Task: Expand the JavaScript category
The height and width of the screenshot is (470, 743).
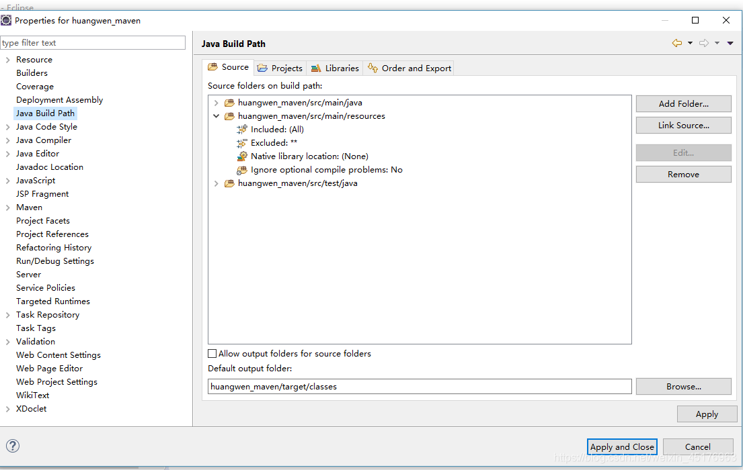Action: coord(7,181)
